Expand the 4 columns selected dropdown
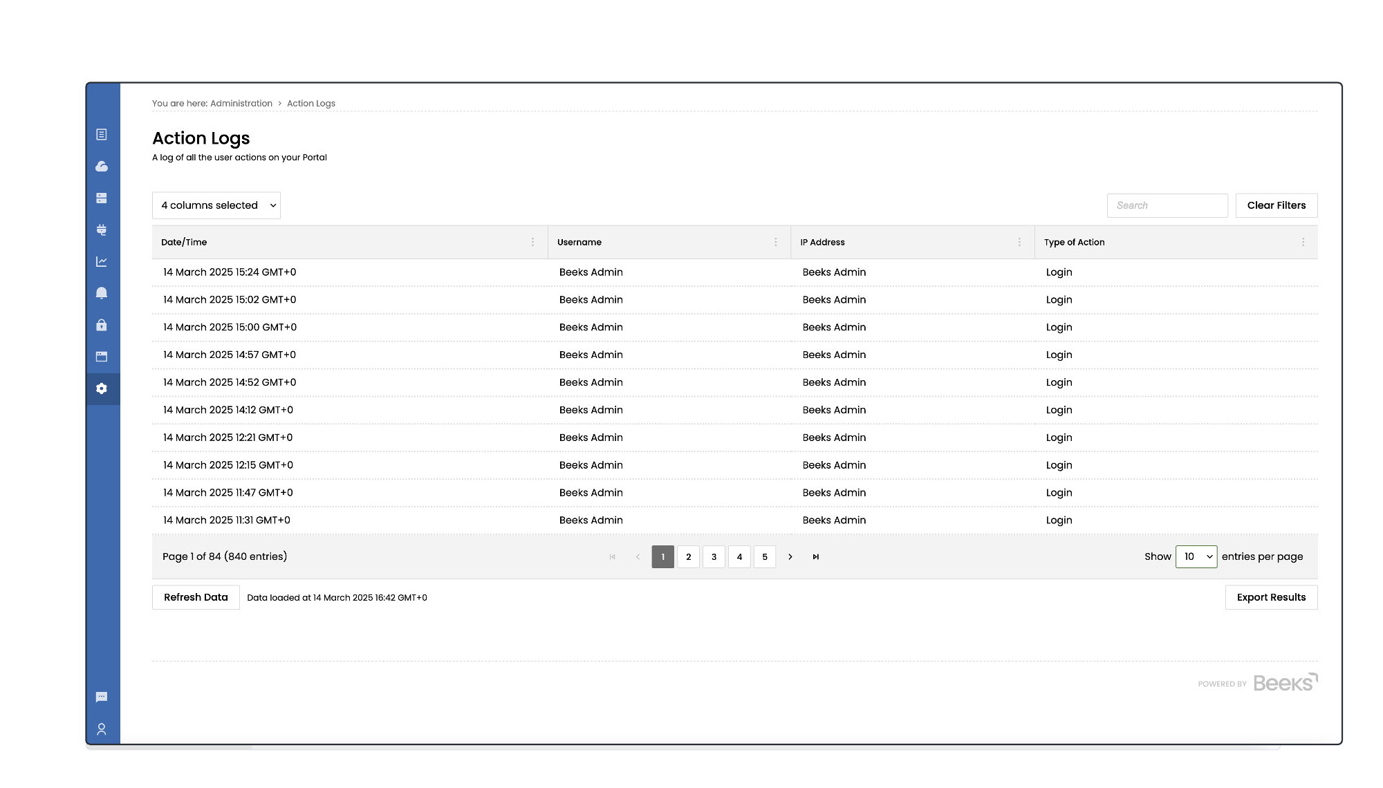Viewport: 1383px width, 788px height. [x=216, y=205]
